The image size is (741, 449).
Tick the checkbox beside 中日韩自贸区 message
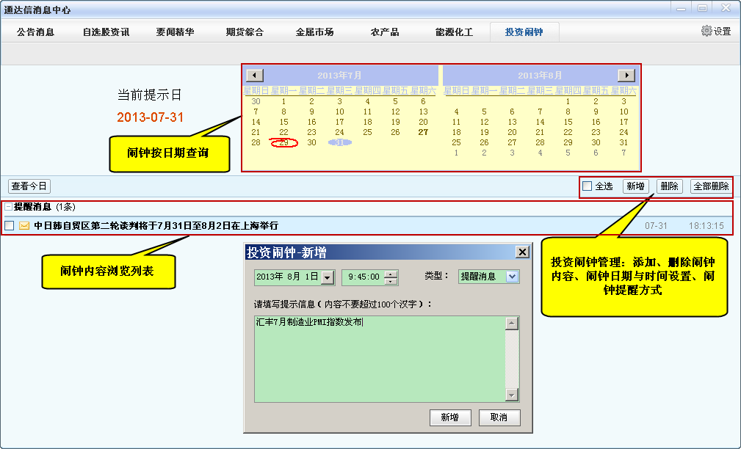coord(9,226)
